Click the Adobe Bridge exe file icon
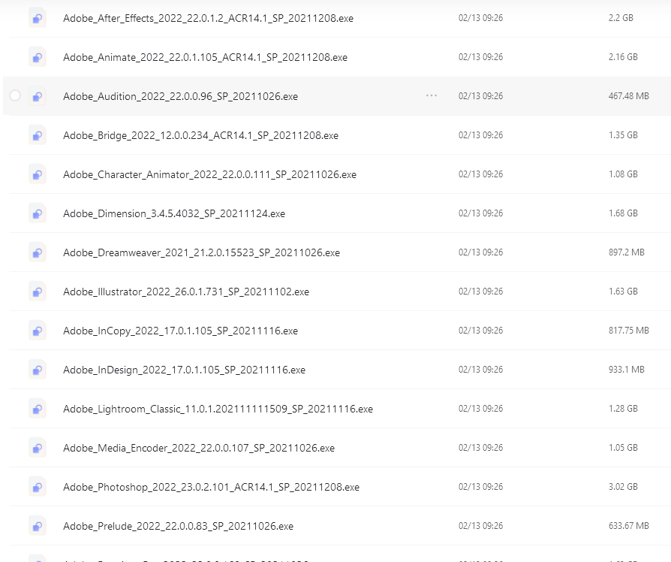This screenshot has height=562, width=671. [x=38, y=135]
